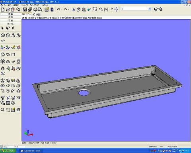This screenshot has height=153, width=191.
Task: Click the new document icon in toolbar
Action: click(x=3, y=10)
